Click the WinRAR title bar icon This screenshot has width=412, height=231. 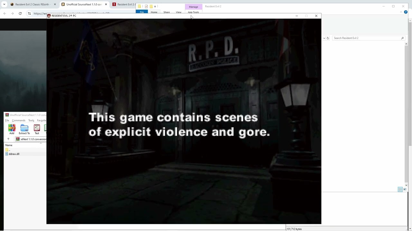pyautogui.click(x=7, y=115)
